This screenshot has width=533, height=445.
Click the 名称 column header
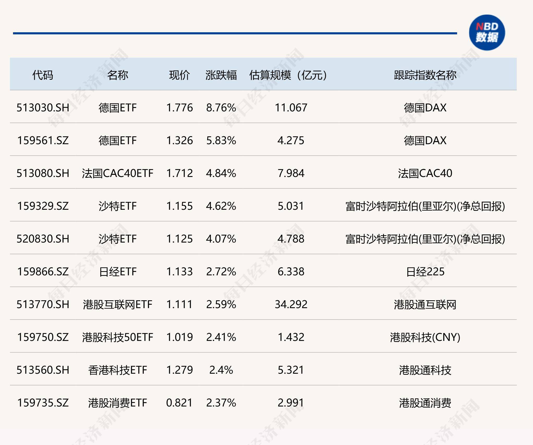tap(119, 75)
